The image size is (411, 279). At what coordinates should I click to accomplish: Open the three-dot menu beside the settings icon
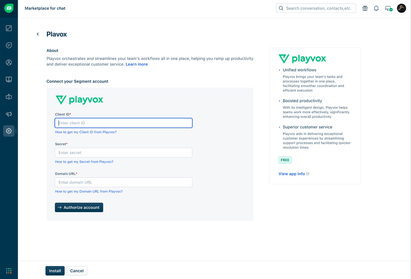(x=15, y=131)
